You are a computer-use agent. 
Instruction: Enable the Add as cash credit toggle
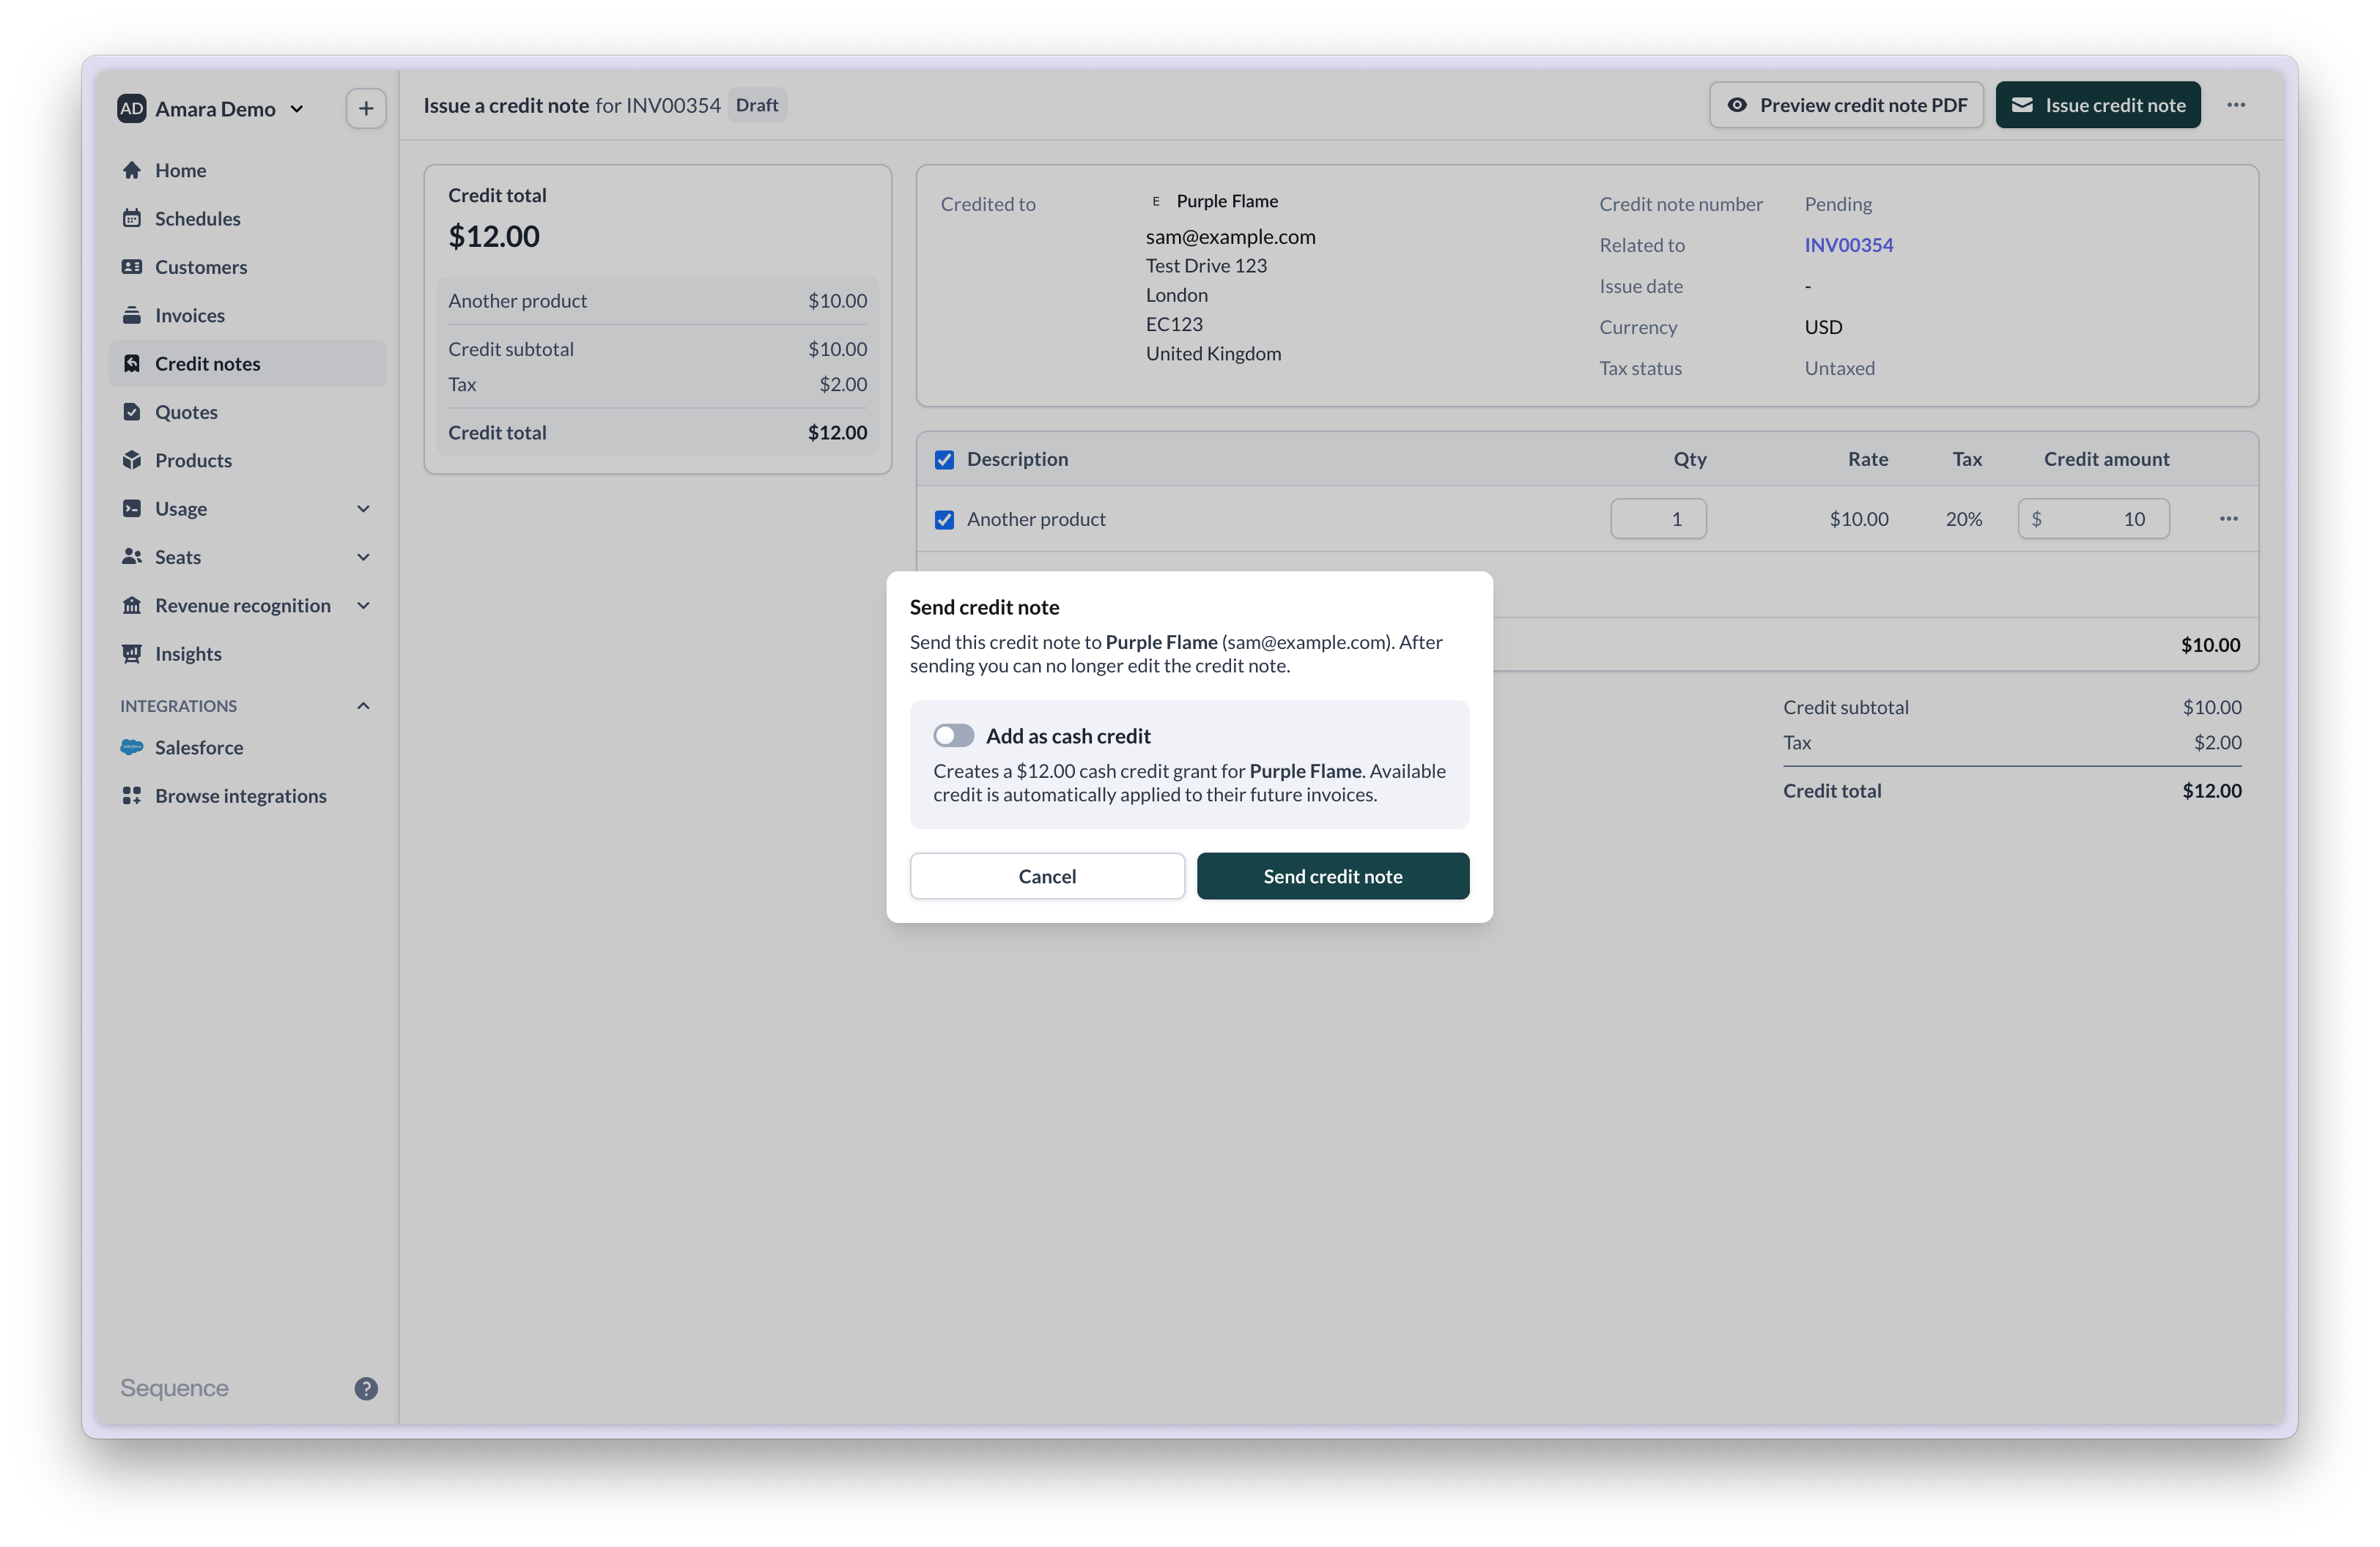[953, 735]
